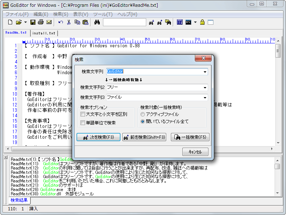The width and height of the screenshot is (286, 215).
Task: Open the ツール(T) menu
Action: coord(103,14)
